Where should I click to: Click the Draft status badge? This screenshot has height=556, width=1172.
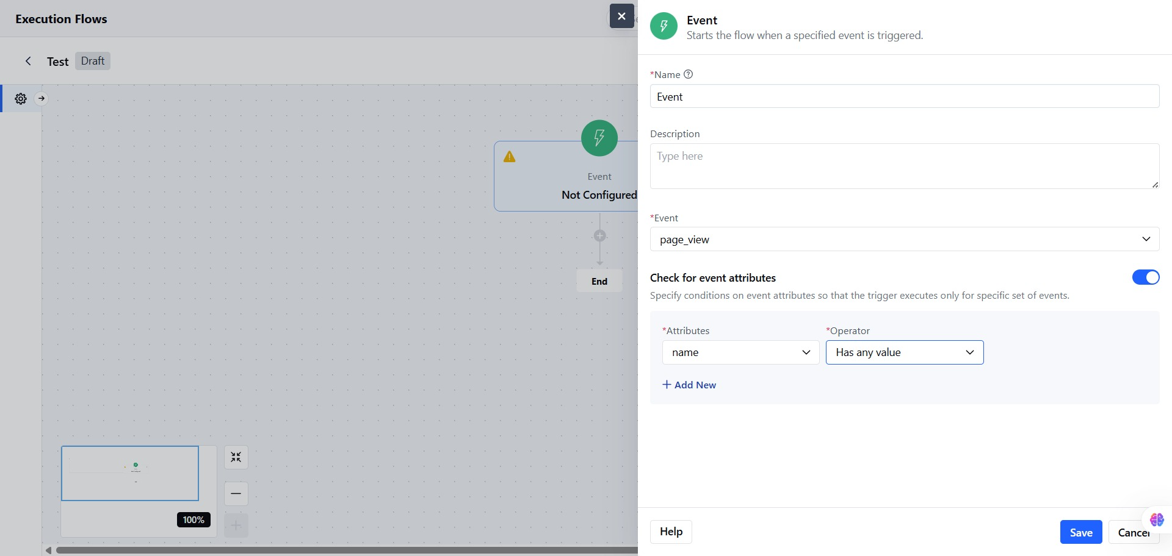pos(93,61)
